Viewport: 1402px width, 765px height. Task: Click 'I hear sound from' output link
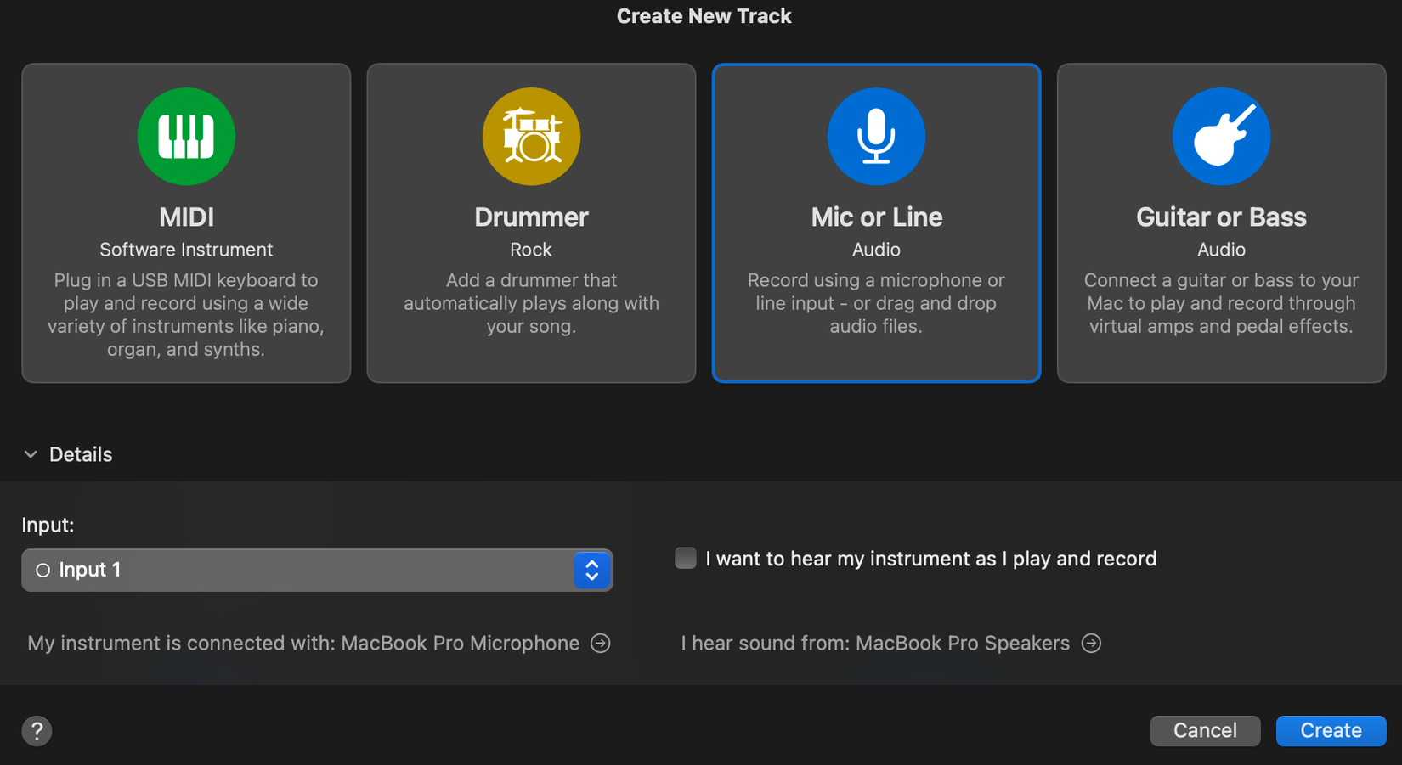[875, 644]
